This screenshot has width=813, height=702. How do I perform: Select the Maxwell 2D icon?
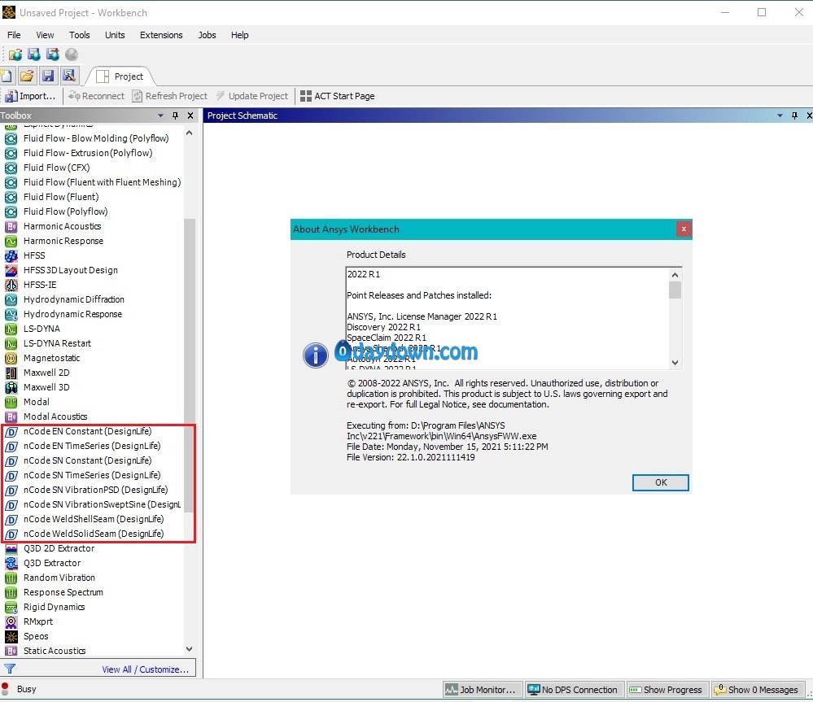[x=11, y=373]
